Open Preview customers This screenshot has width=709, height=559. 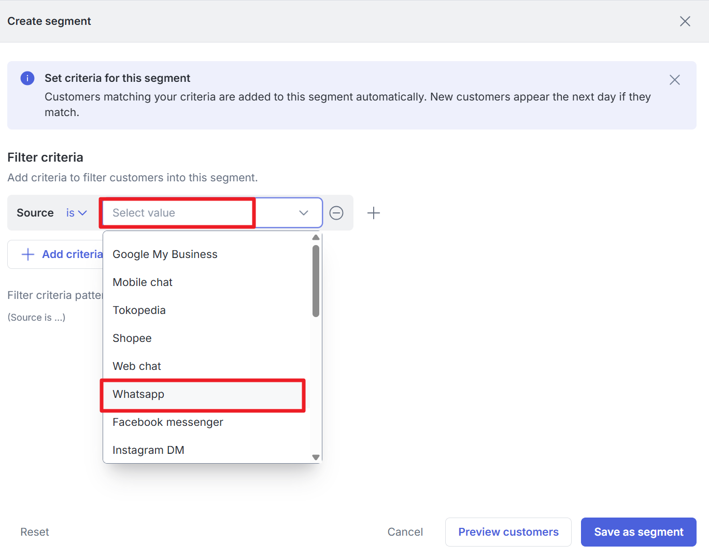pyautogui.click(x=508, y=532)
